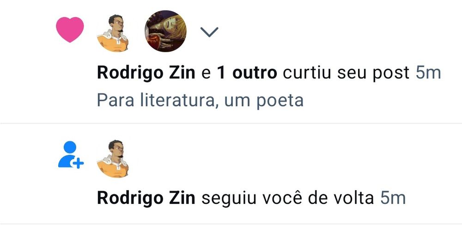The image size is (462, 227).
Task: Click the bold "1 outro" text
Action: click(x=247, y=73)
